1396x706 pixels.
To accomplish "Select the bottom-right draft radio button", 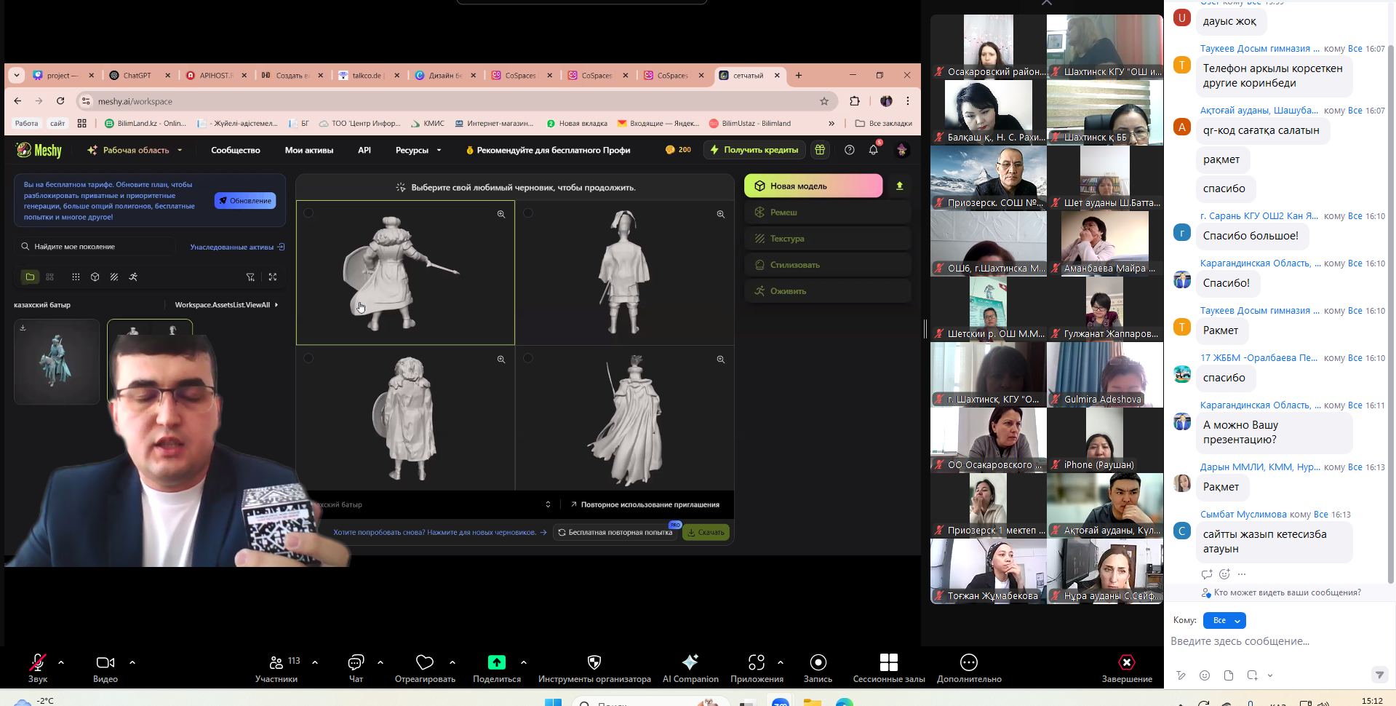I will pyautogui.click(x=528, y=358).
